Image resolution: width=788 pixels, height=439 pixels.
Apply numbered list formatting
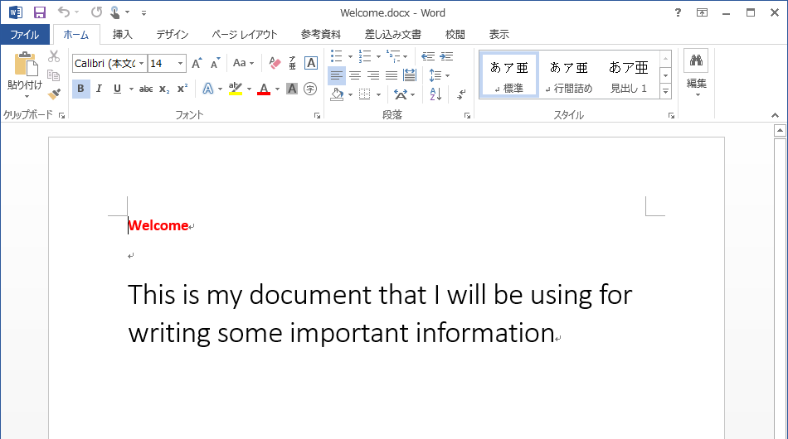tap(365, 56)
